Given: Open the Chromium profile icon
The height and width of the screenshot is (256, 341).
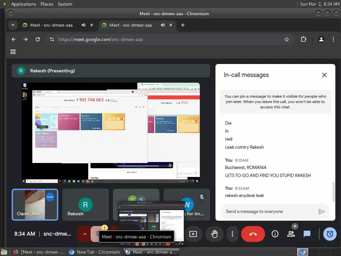Looking at the screenshot, I should click(x=321, y=39).
